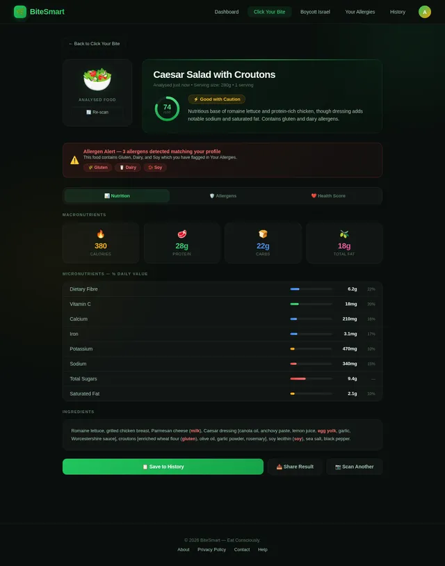Open the user avatar profile icon
The height and width of the screenshot is (566, 445).
pyautogui.click(x=424, y=12)
